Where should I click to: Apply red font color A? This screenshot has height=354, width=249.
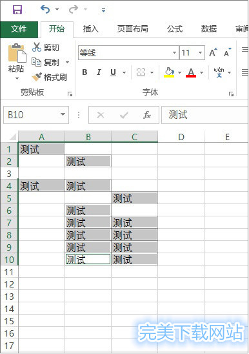click(x=191, y=72)
